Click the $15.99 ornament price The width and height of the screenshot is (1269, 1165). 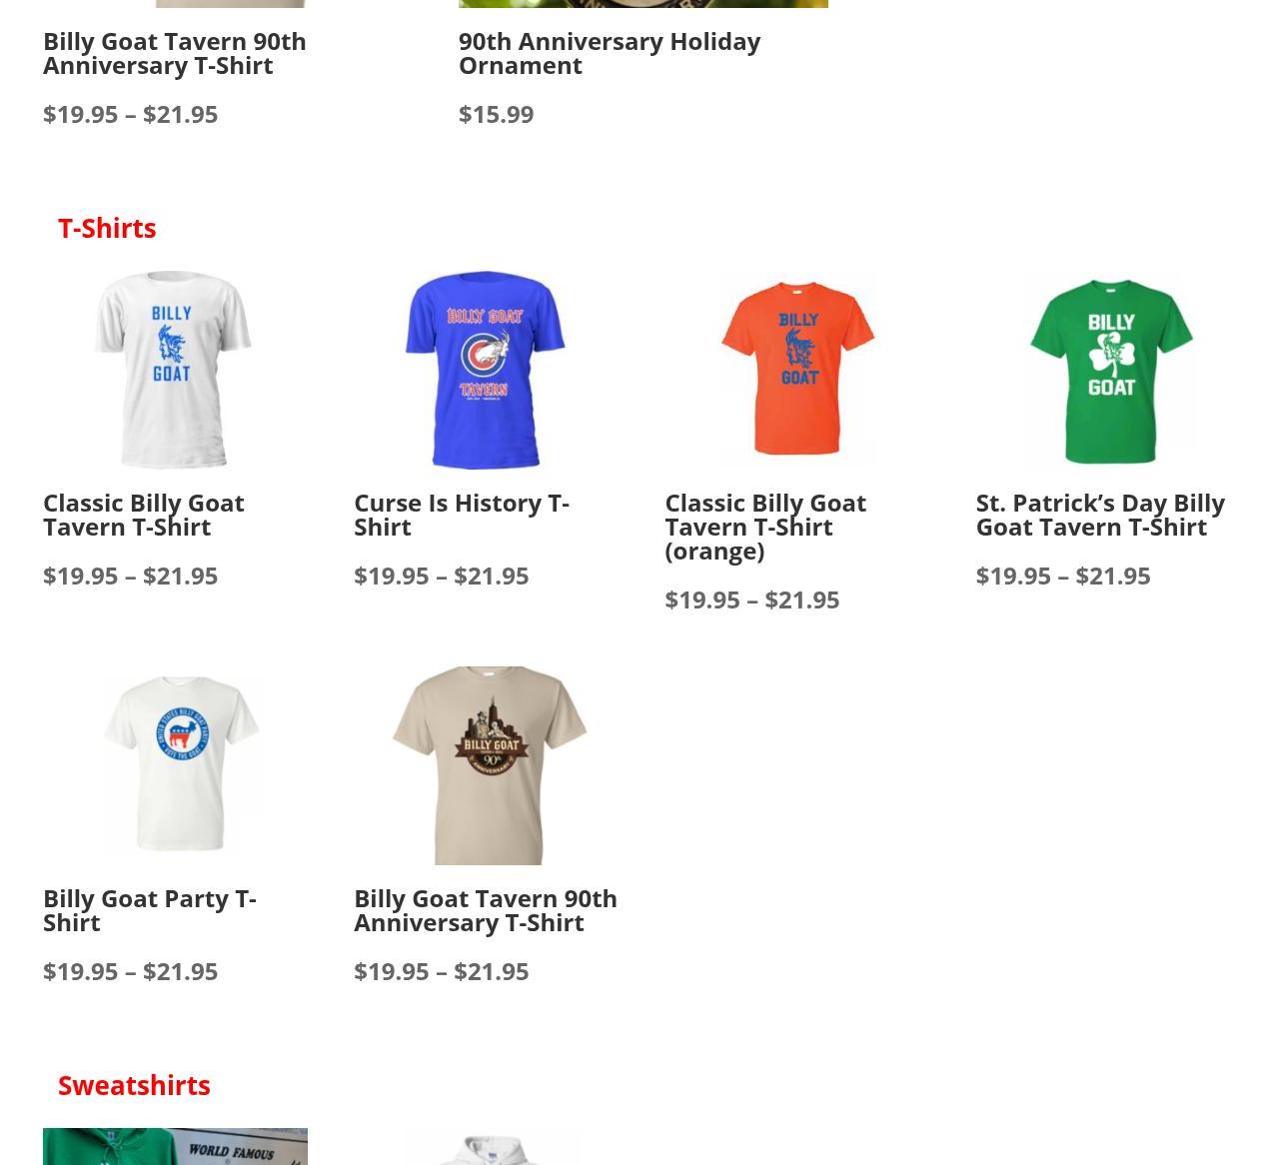[x=497, y=114]
